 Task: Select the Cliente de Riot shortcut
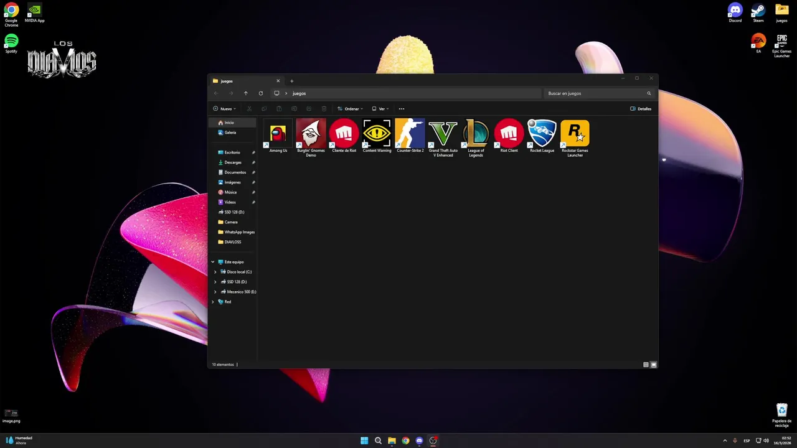click(344, 137)
